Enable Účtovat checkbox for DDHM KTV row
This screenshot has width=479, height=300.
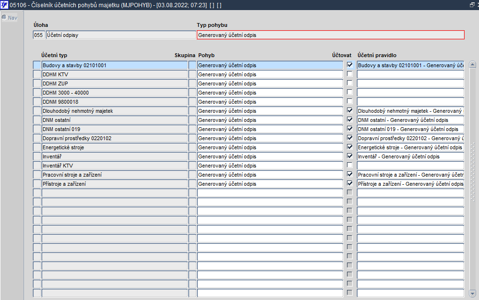(x=350, y=74)
